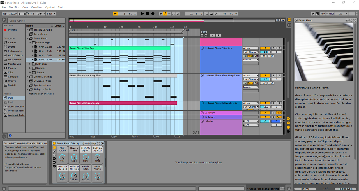Toggle the MIDI Map Mode switch
Viewport: 359px width, 191px height.
click(x=331, y=13)
